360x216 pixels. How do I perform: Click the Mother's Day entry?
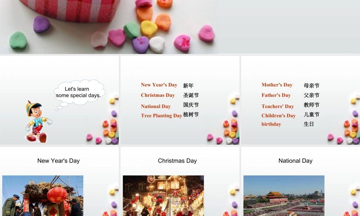tap(277, 85)
